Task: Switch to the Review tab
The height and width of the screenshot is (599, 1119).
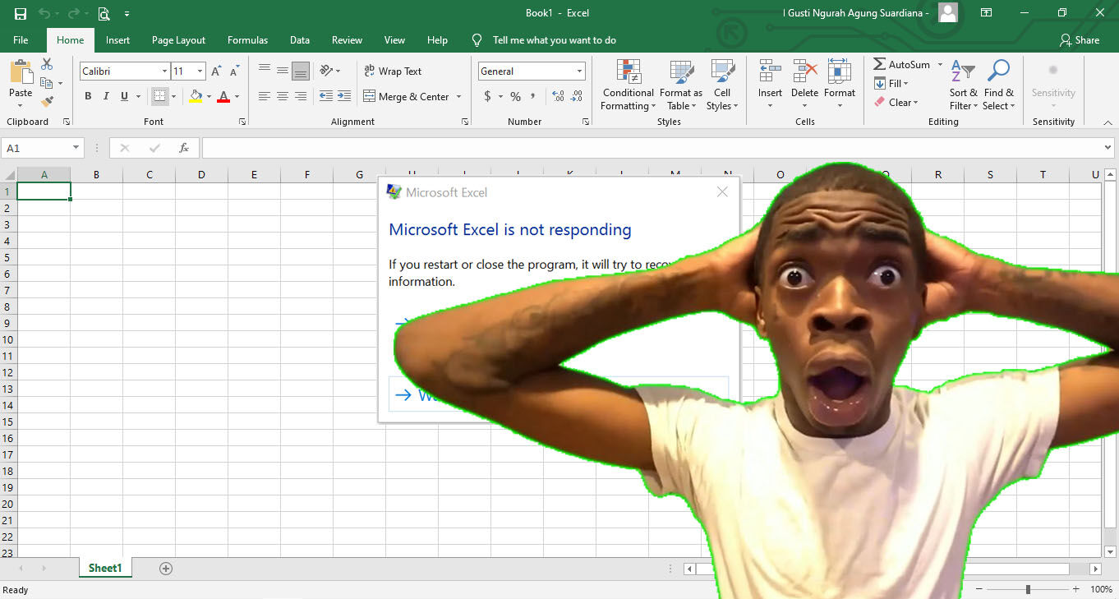Action: (x=347, y=39)
